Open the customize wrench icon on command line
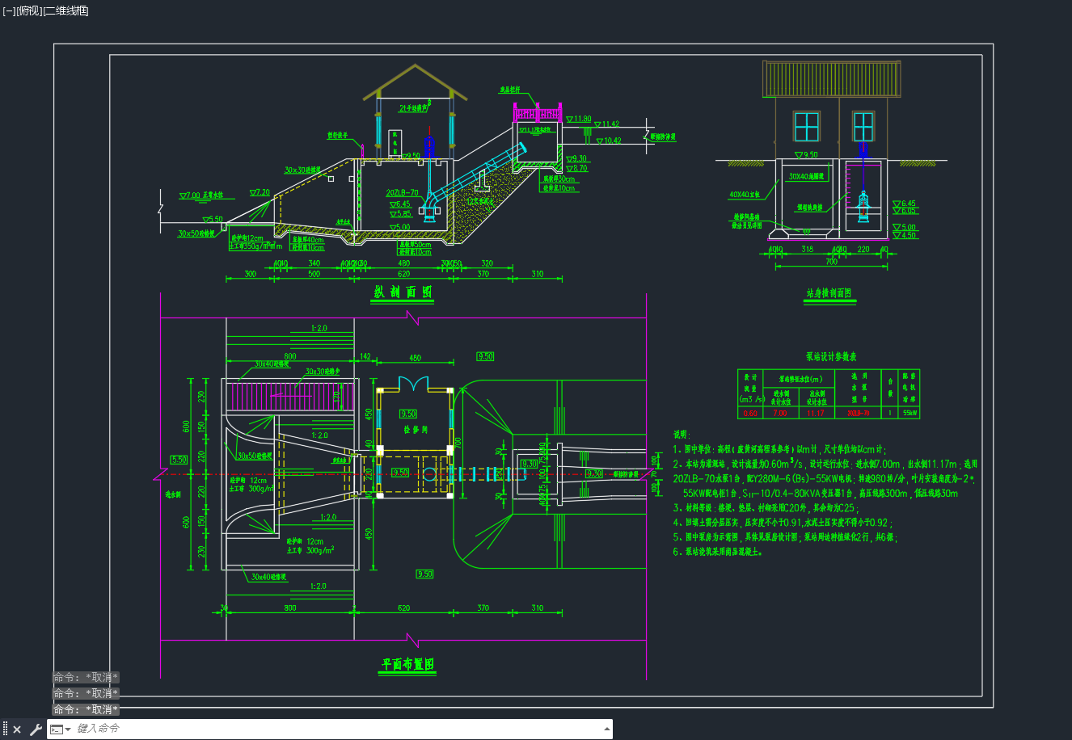This screenshot has width=1072, height=740. [36, 729]
